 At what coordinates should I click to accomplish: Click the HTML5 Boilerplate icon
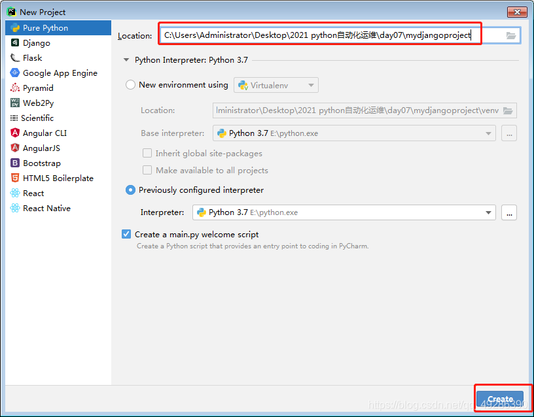coord(15,178)
